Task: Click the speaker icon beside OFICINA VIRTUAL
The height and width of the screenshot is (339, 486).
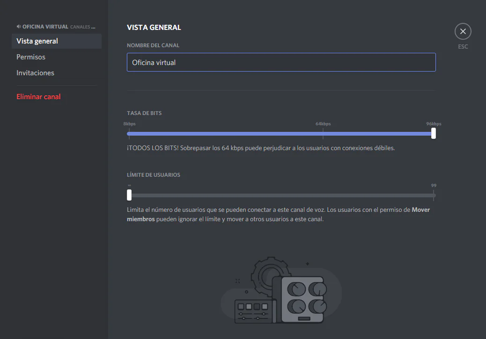Action: click(18, 26)
